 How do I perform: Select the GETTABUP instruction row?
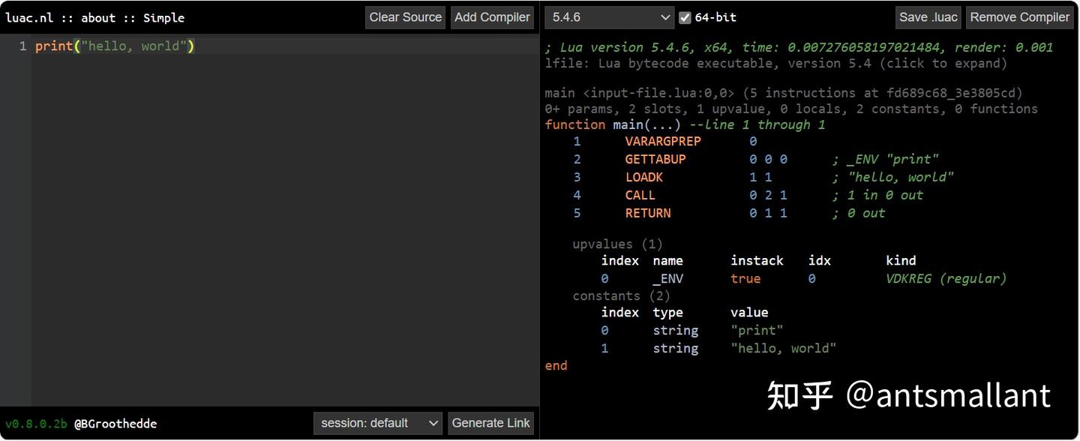(655, 159)
